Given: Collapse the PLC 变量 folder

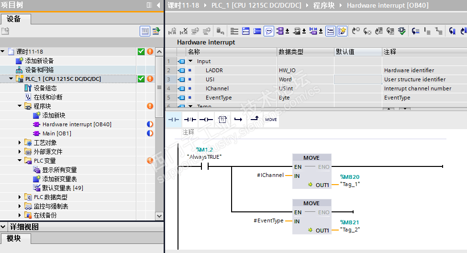Looking at the screenshot, I should 20,160.
